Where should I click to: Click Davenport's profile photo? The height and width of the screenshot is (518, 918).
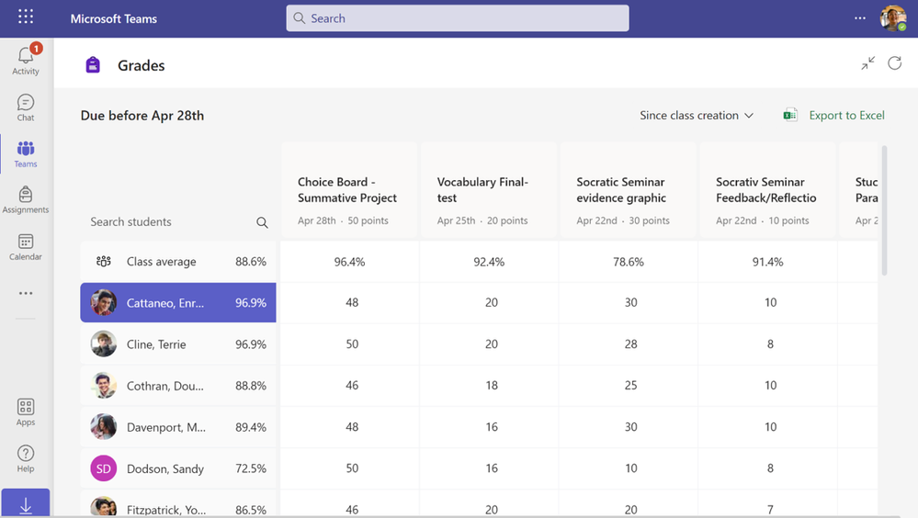(104, 427)
